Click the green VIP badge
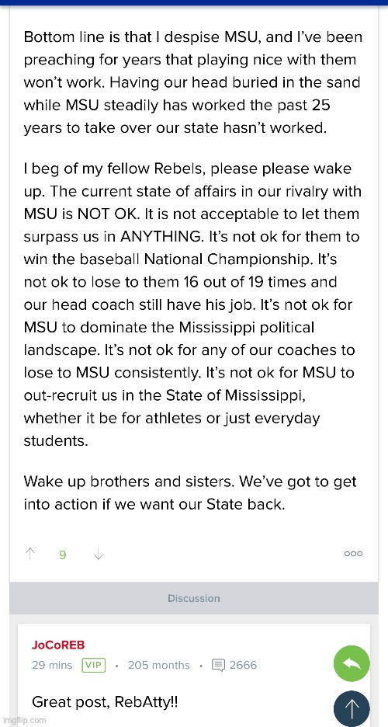388x727 pixels. (x=94, y=665)
